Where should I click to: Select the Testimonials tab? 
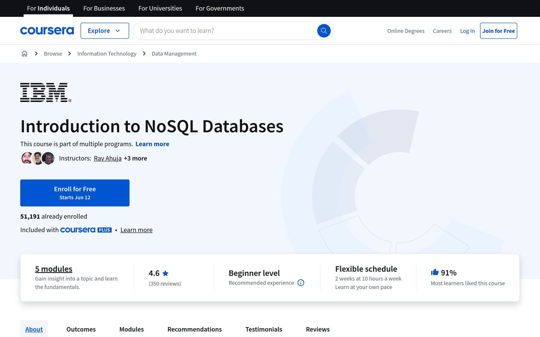click(264, 329)
